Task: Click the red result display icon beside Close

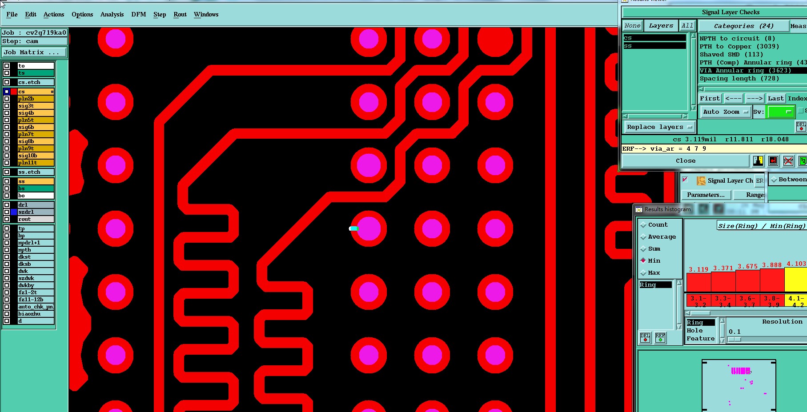Action: pos(773,161)
